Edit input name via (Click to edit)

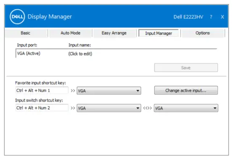(x=80, y=54)
